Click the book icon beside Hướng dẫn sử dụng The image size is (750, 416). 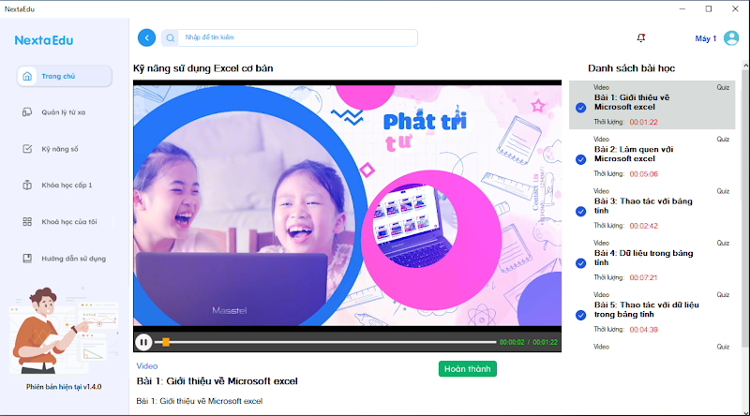[27, 259]
